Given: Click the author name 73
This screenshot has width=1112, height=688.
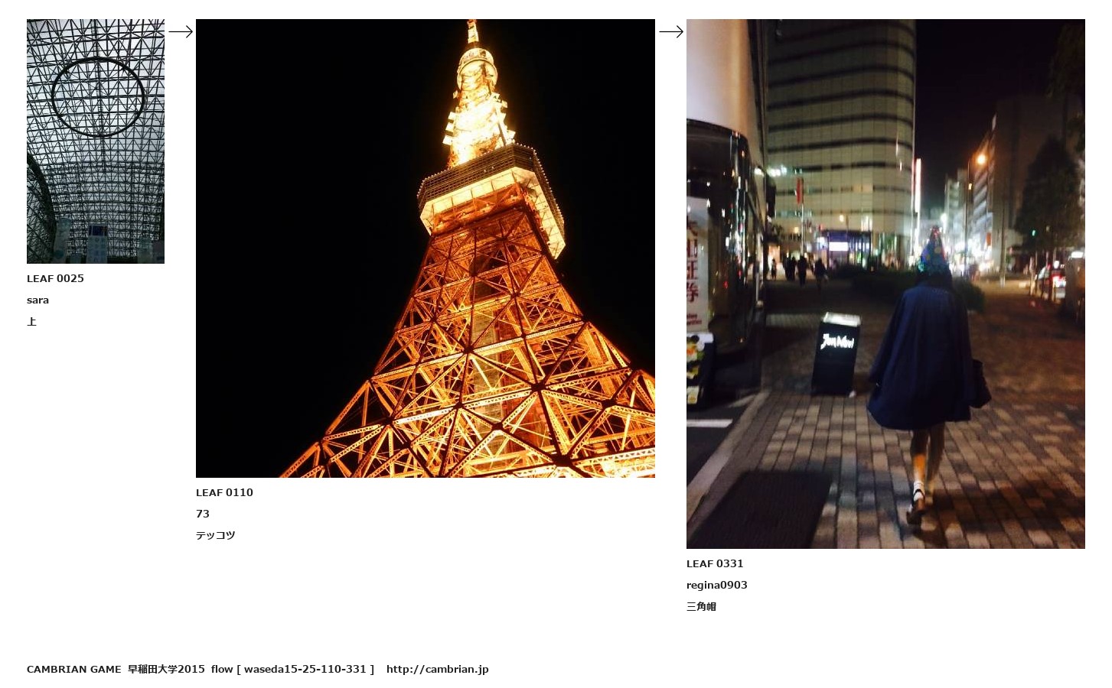Looking at the screenshot, I should click(203, 514).
